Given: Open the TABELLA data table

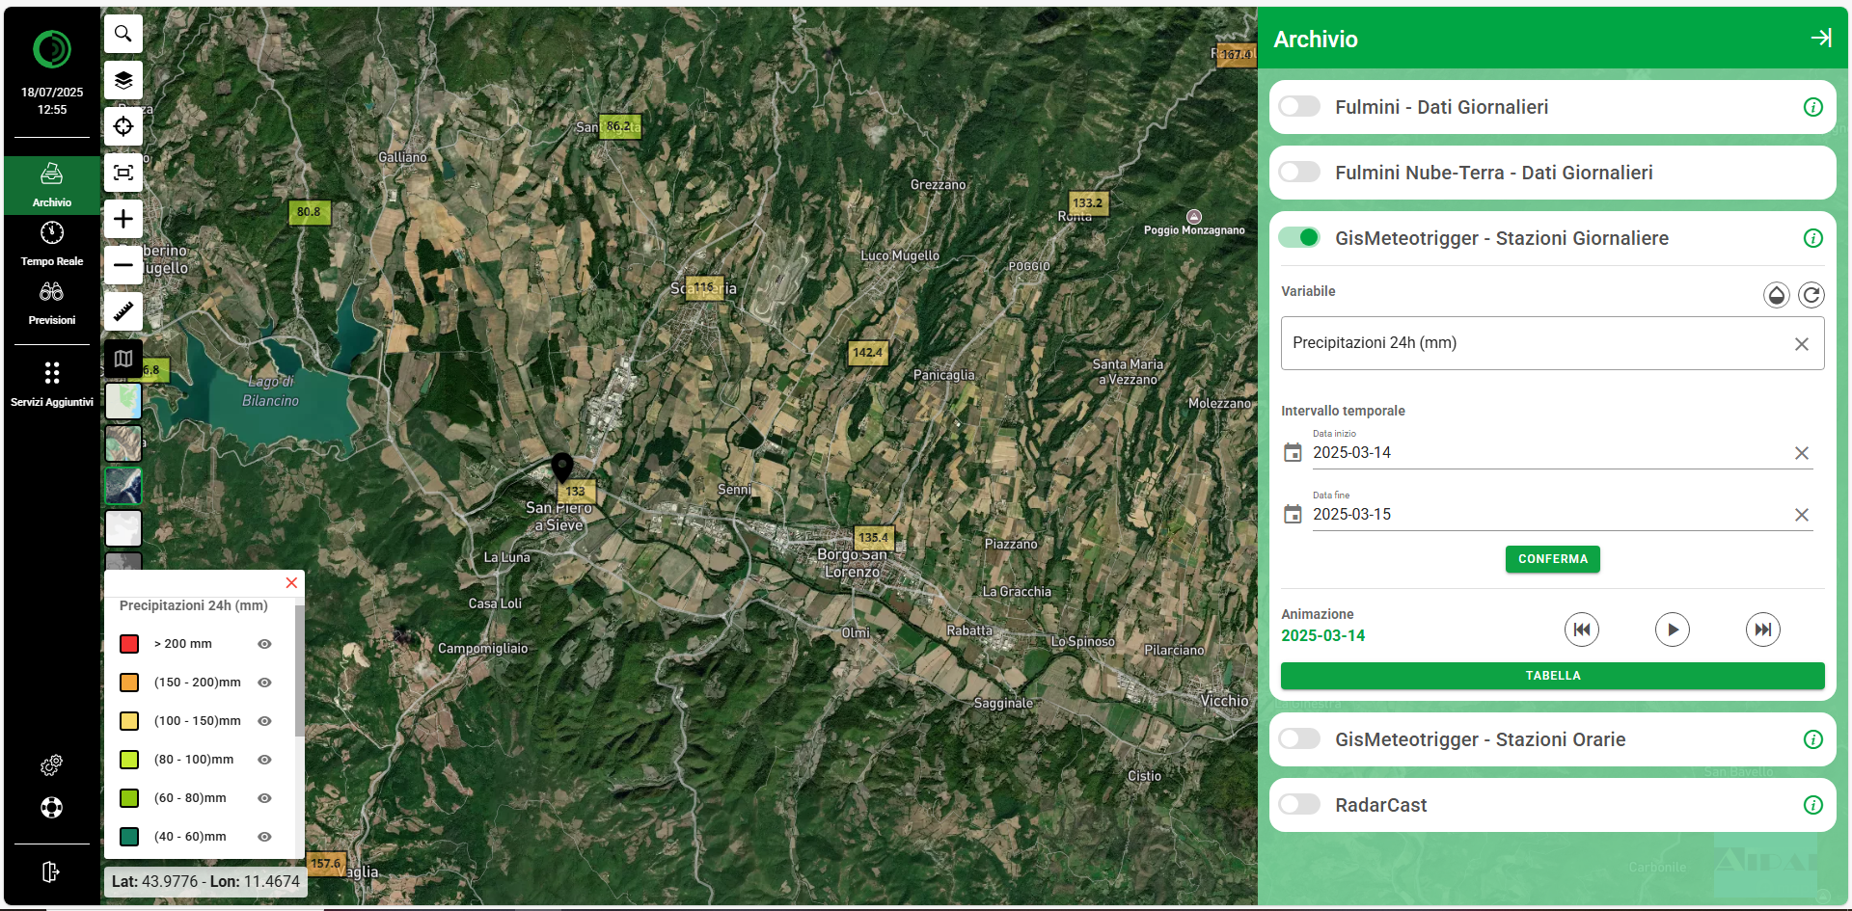Looking at the screenshot, I should (1552, 676).
